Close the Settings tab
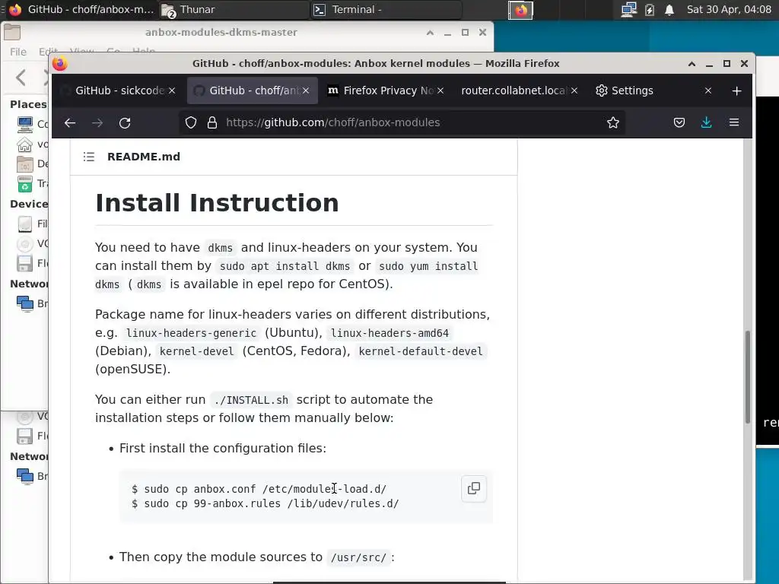The width and height of the screenshot is (779, 584). click(x=708, y=91)
